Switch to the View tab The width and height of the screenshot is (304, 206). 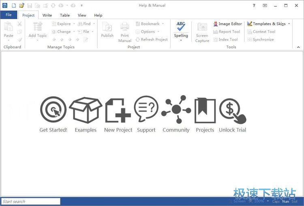[x=82, y=15]
